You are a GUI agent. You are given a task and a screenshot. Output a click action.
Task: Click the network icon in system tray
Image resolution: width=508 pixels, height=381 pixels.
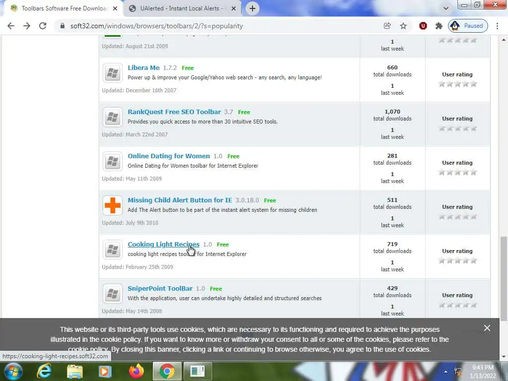458,372
